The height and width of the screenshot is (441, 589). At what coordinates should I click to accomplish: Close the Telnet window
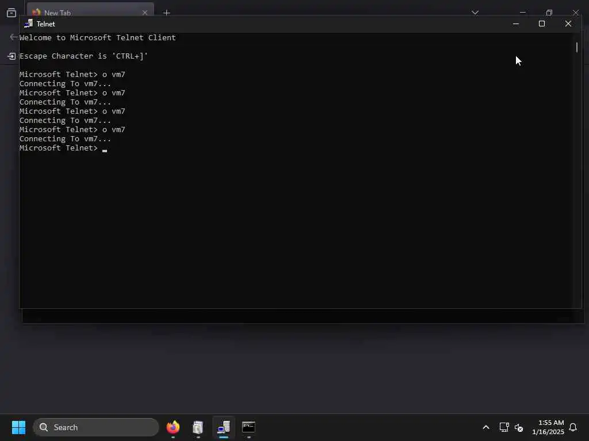(568, 24)
